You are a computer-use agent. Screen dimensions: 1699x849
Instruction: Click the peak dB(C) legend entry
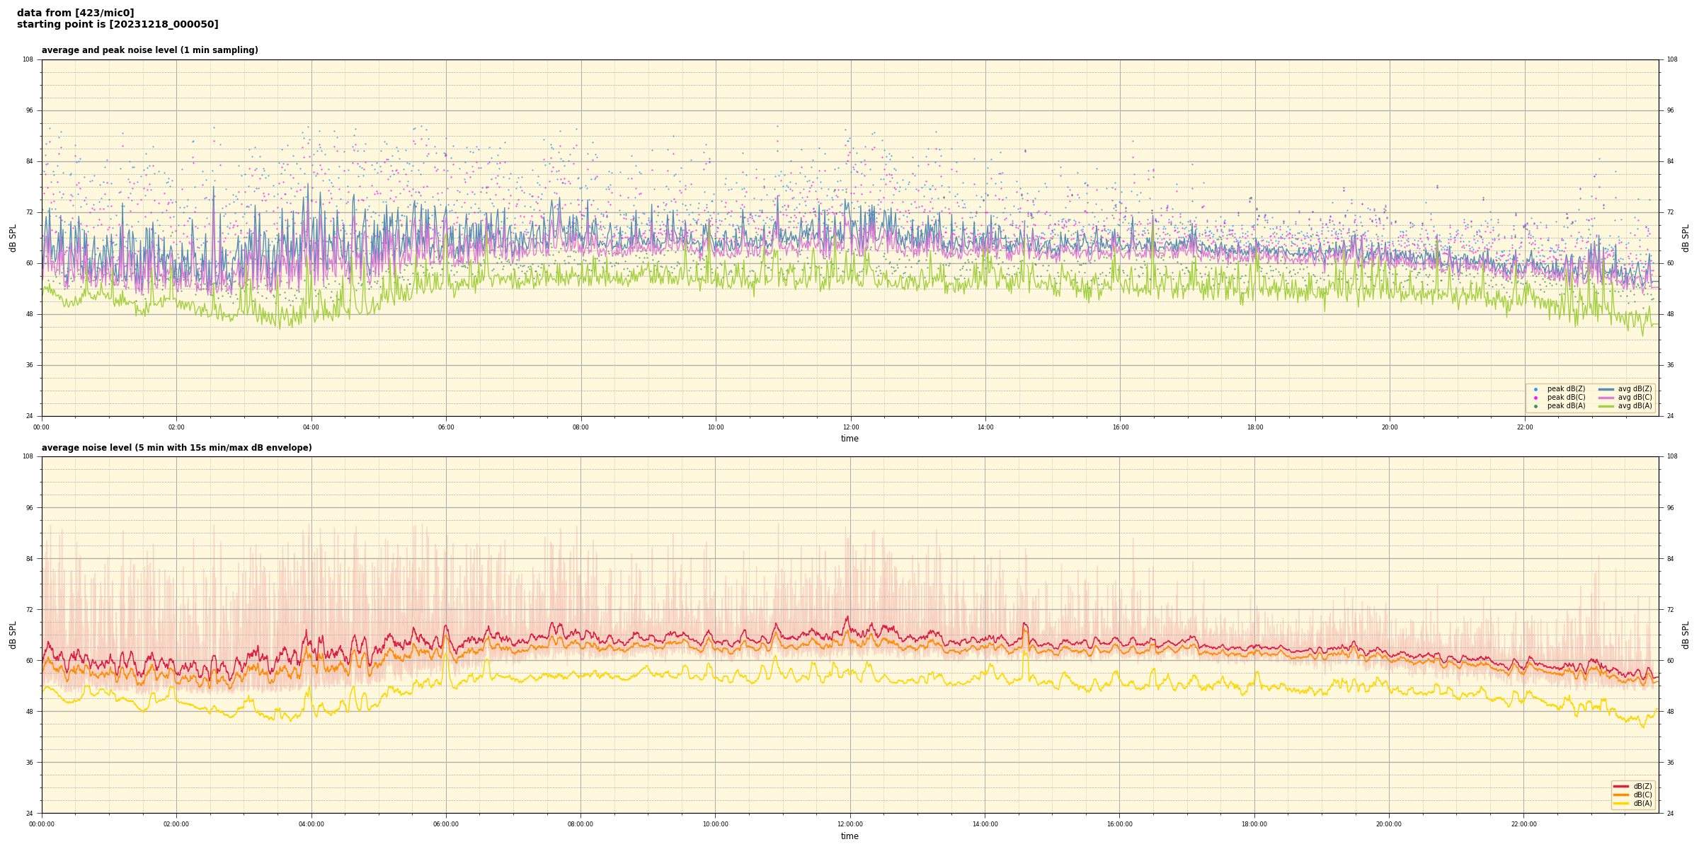click(1566, 398)
